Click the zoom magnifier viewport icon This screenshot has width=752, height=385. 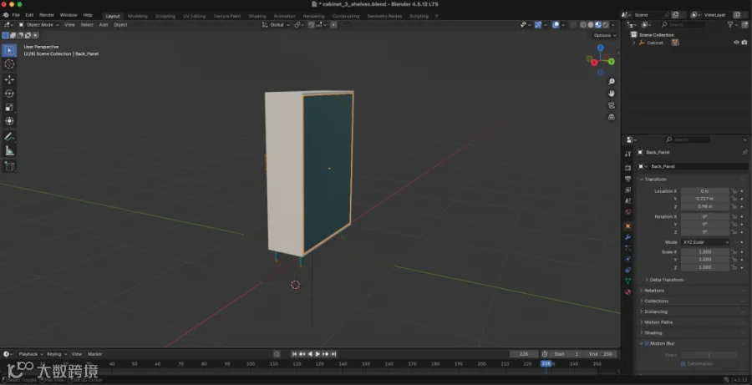612,82
